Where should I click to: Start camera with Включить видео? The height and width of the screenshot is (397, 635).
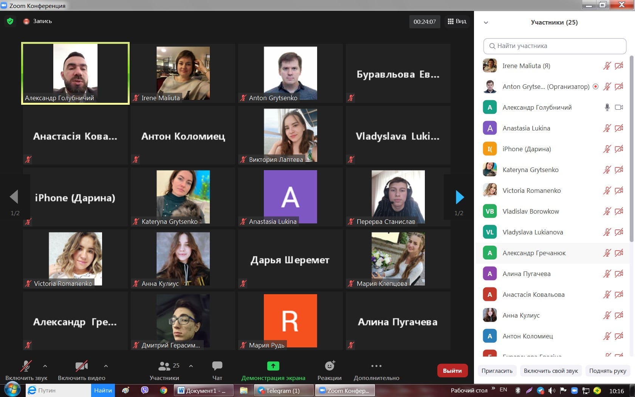[82, 371]
